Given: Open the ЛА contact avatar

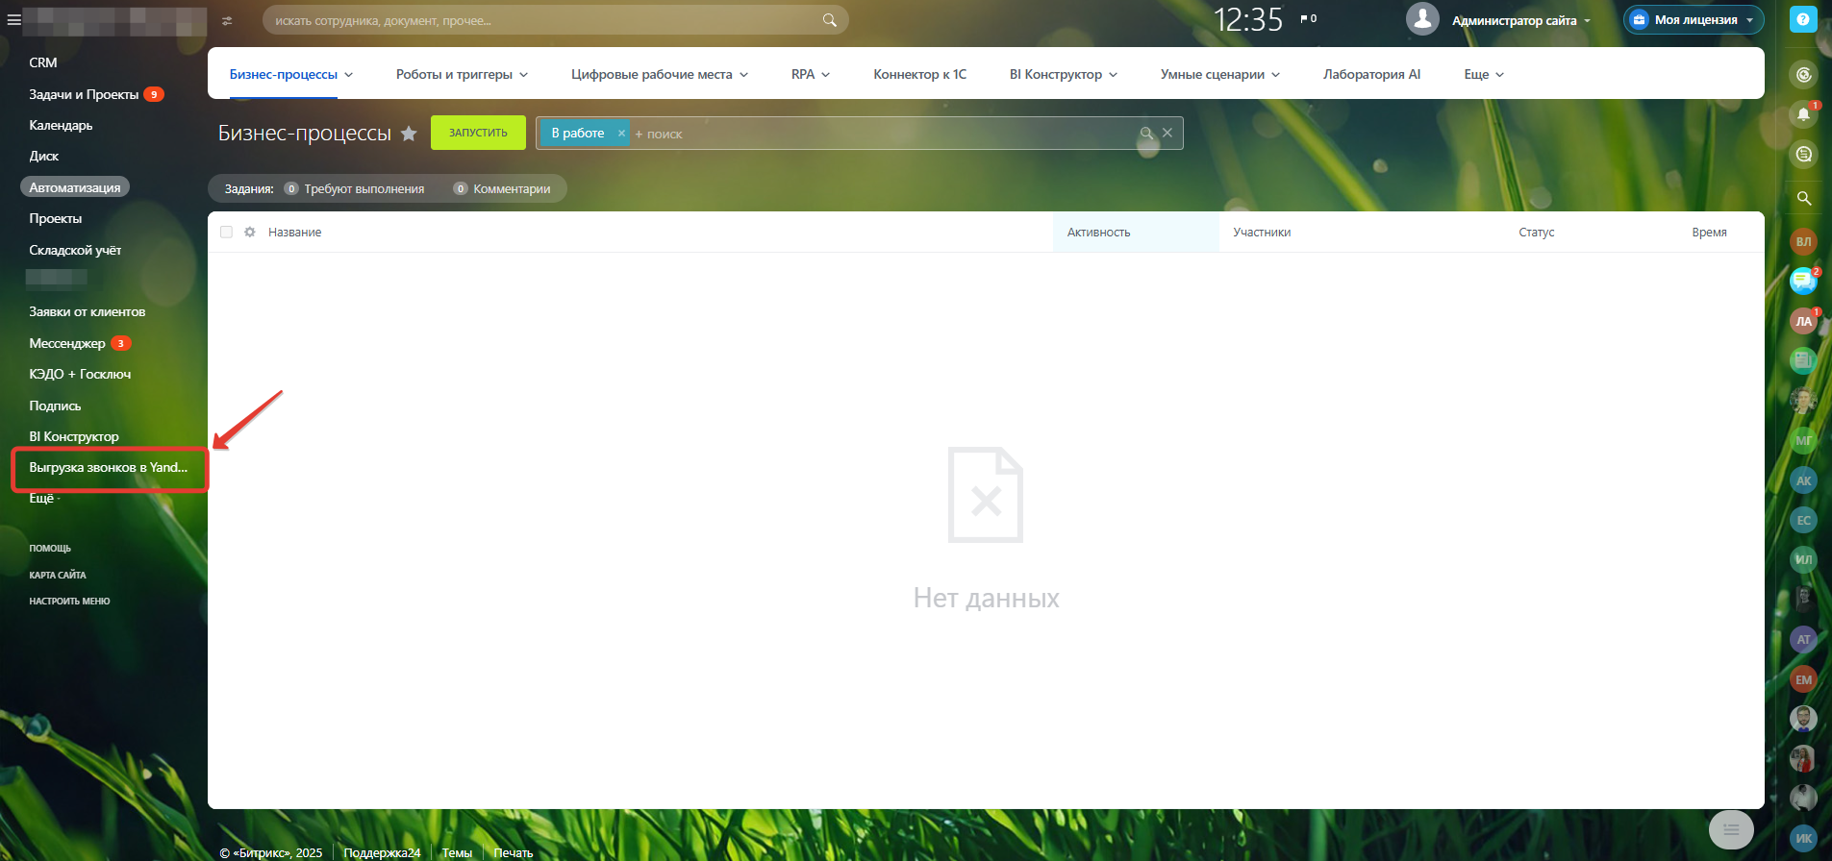Looking at the screenshot, I should point(1803,321).
